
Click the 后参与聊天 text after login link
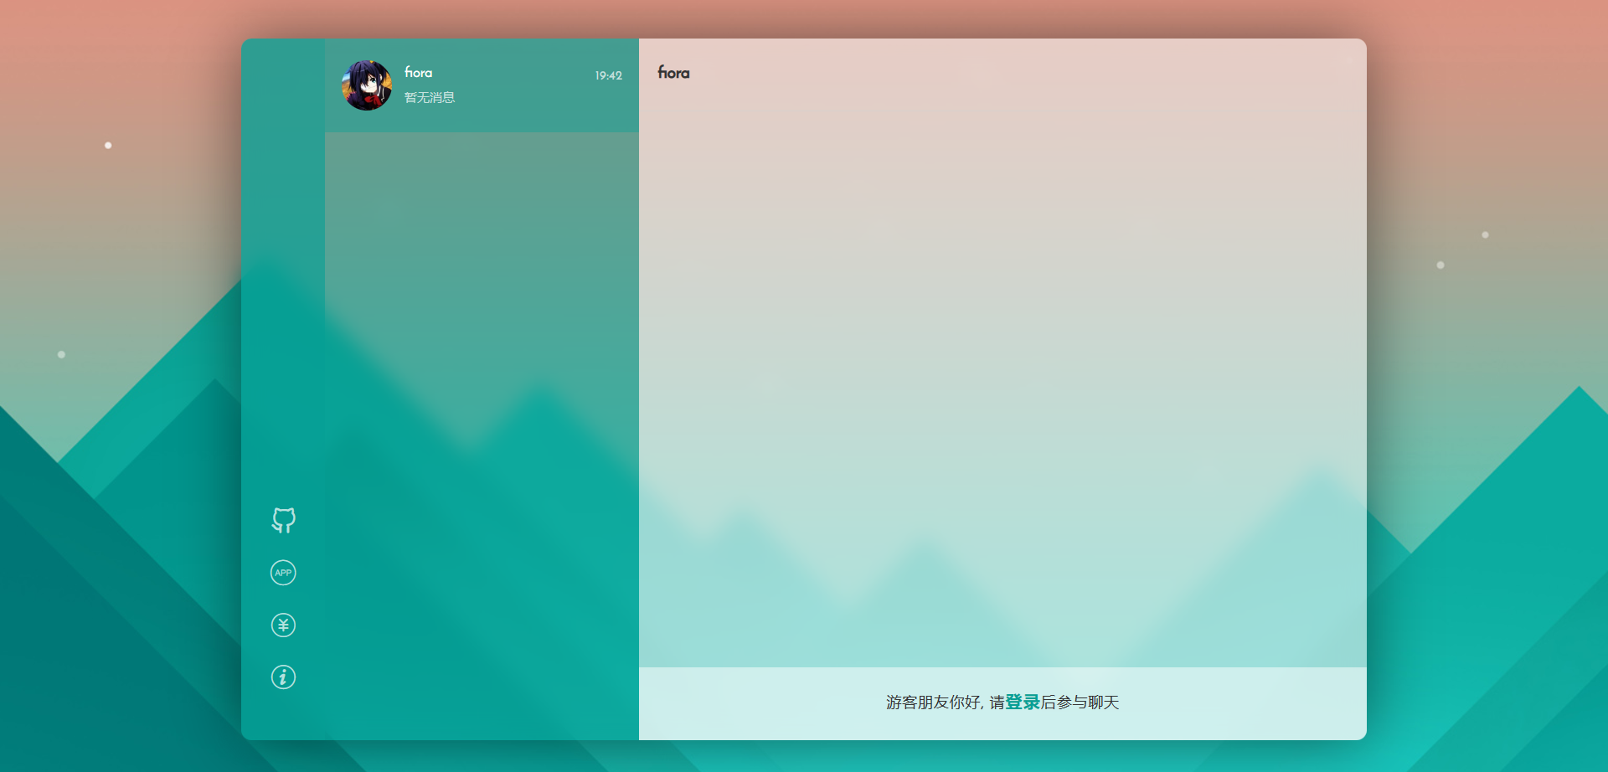point(1080,703)
